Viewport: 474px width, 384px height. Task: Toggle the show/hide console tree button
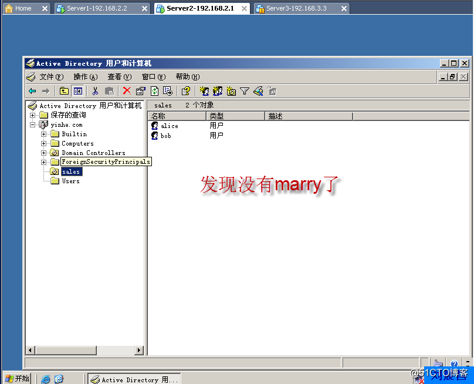77,91
